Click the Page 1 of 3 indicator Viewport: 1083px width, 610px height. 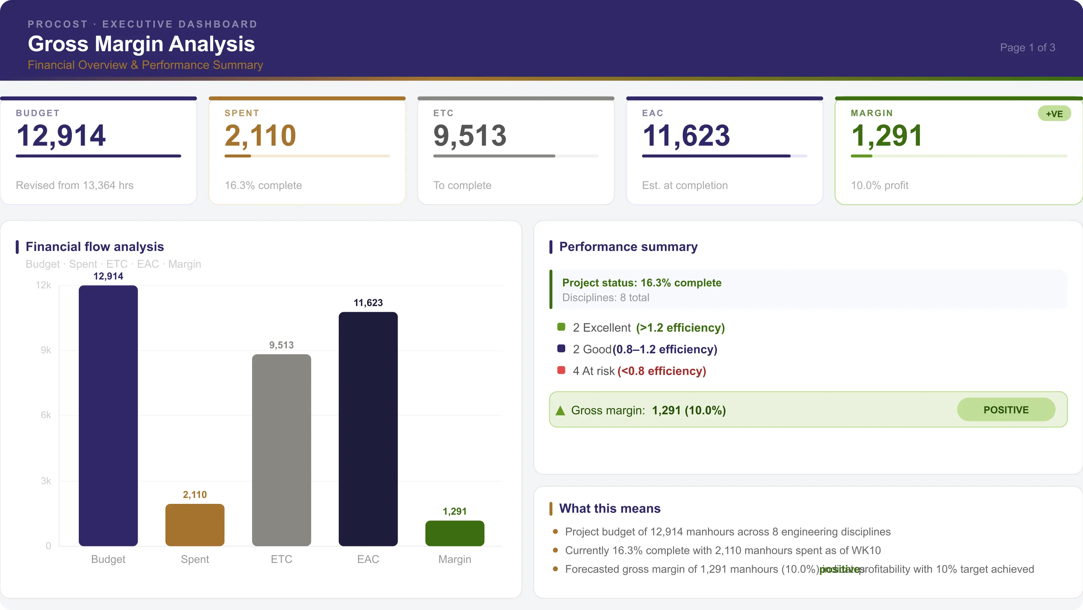click(x=1027, y=48)
